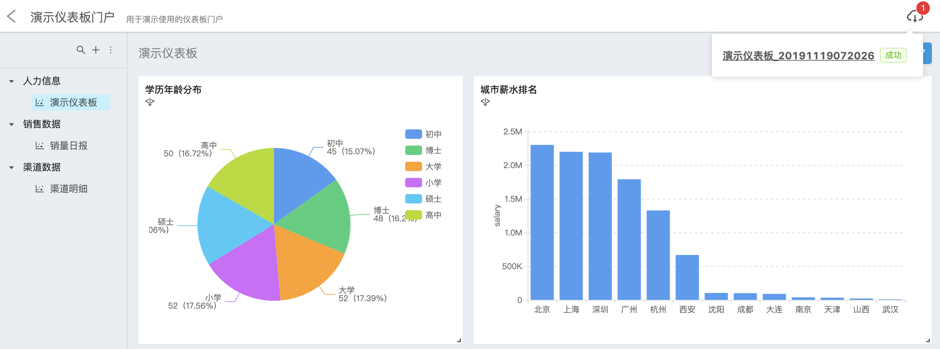Open the 渠道明细 dashboard
Viewport: 940px width, 349px height.
point(68,189)
